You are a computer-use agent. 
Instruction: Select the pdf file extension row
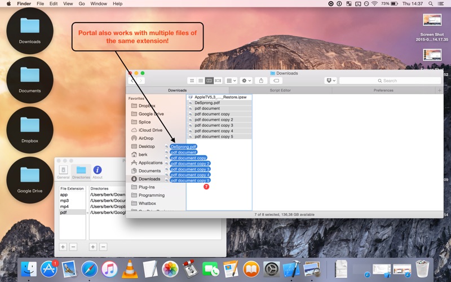click(x=73, y=213)
